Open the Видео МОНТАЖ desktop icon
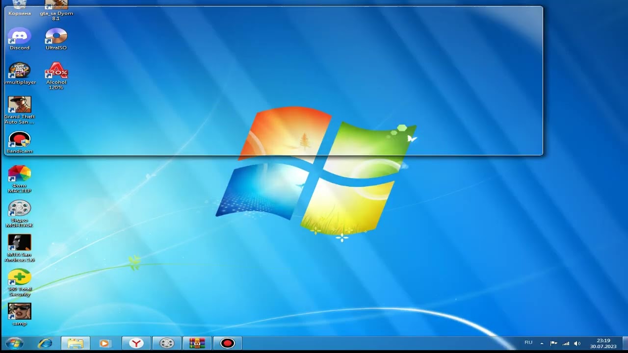 pyautogui.click(x=20, y=214)
